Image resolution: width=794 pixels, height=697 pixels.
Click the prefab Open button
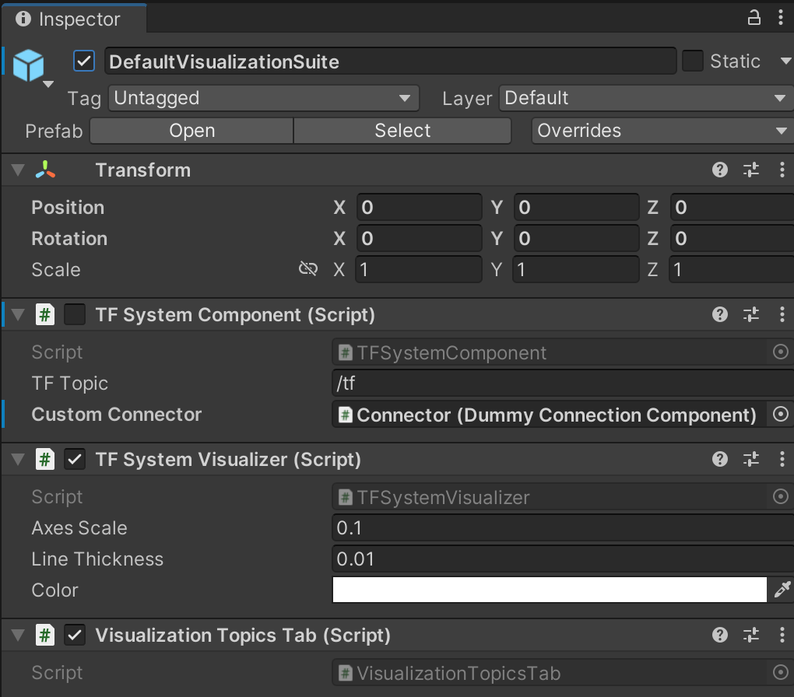coord(191,131)
